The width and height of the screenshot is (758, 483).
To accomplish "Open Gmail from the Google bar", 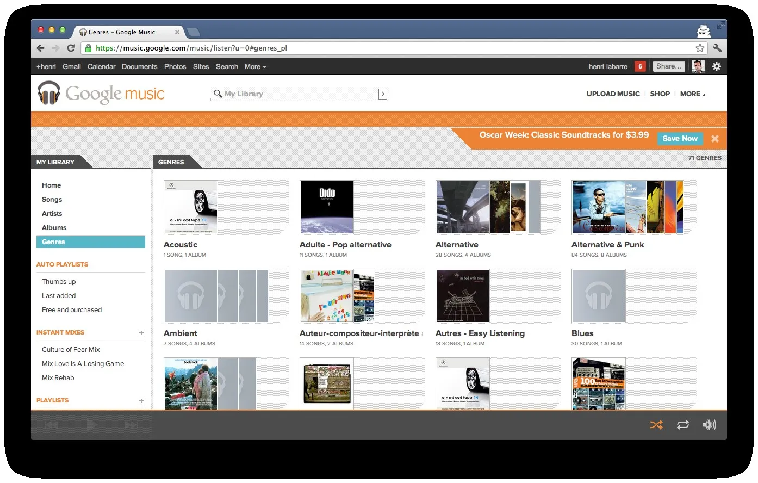I will [x=72, y=67].
